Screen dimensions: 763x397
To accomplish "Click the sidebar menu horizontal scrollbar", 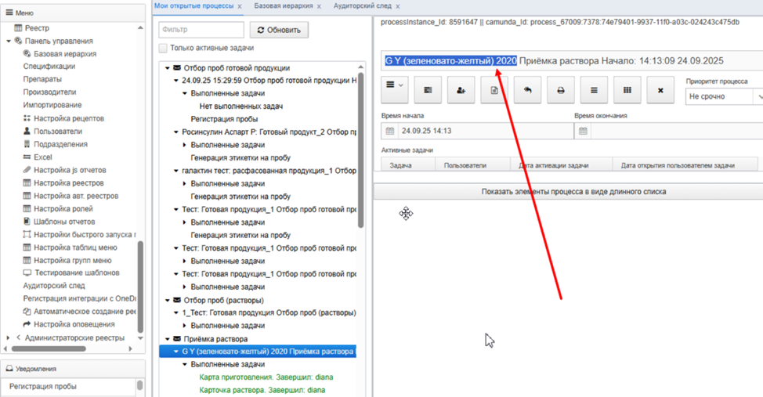I will point(49,348).
